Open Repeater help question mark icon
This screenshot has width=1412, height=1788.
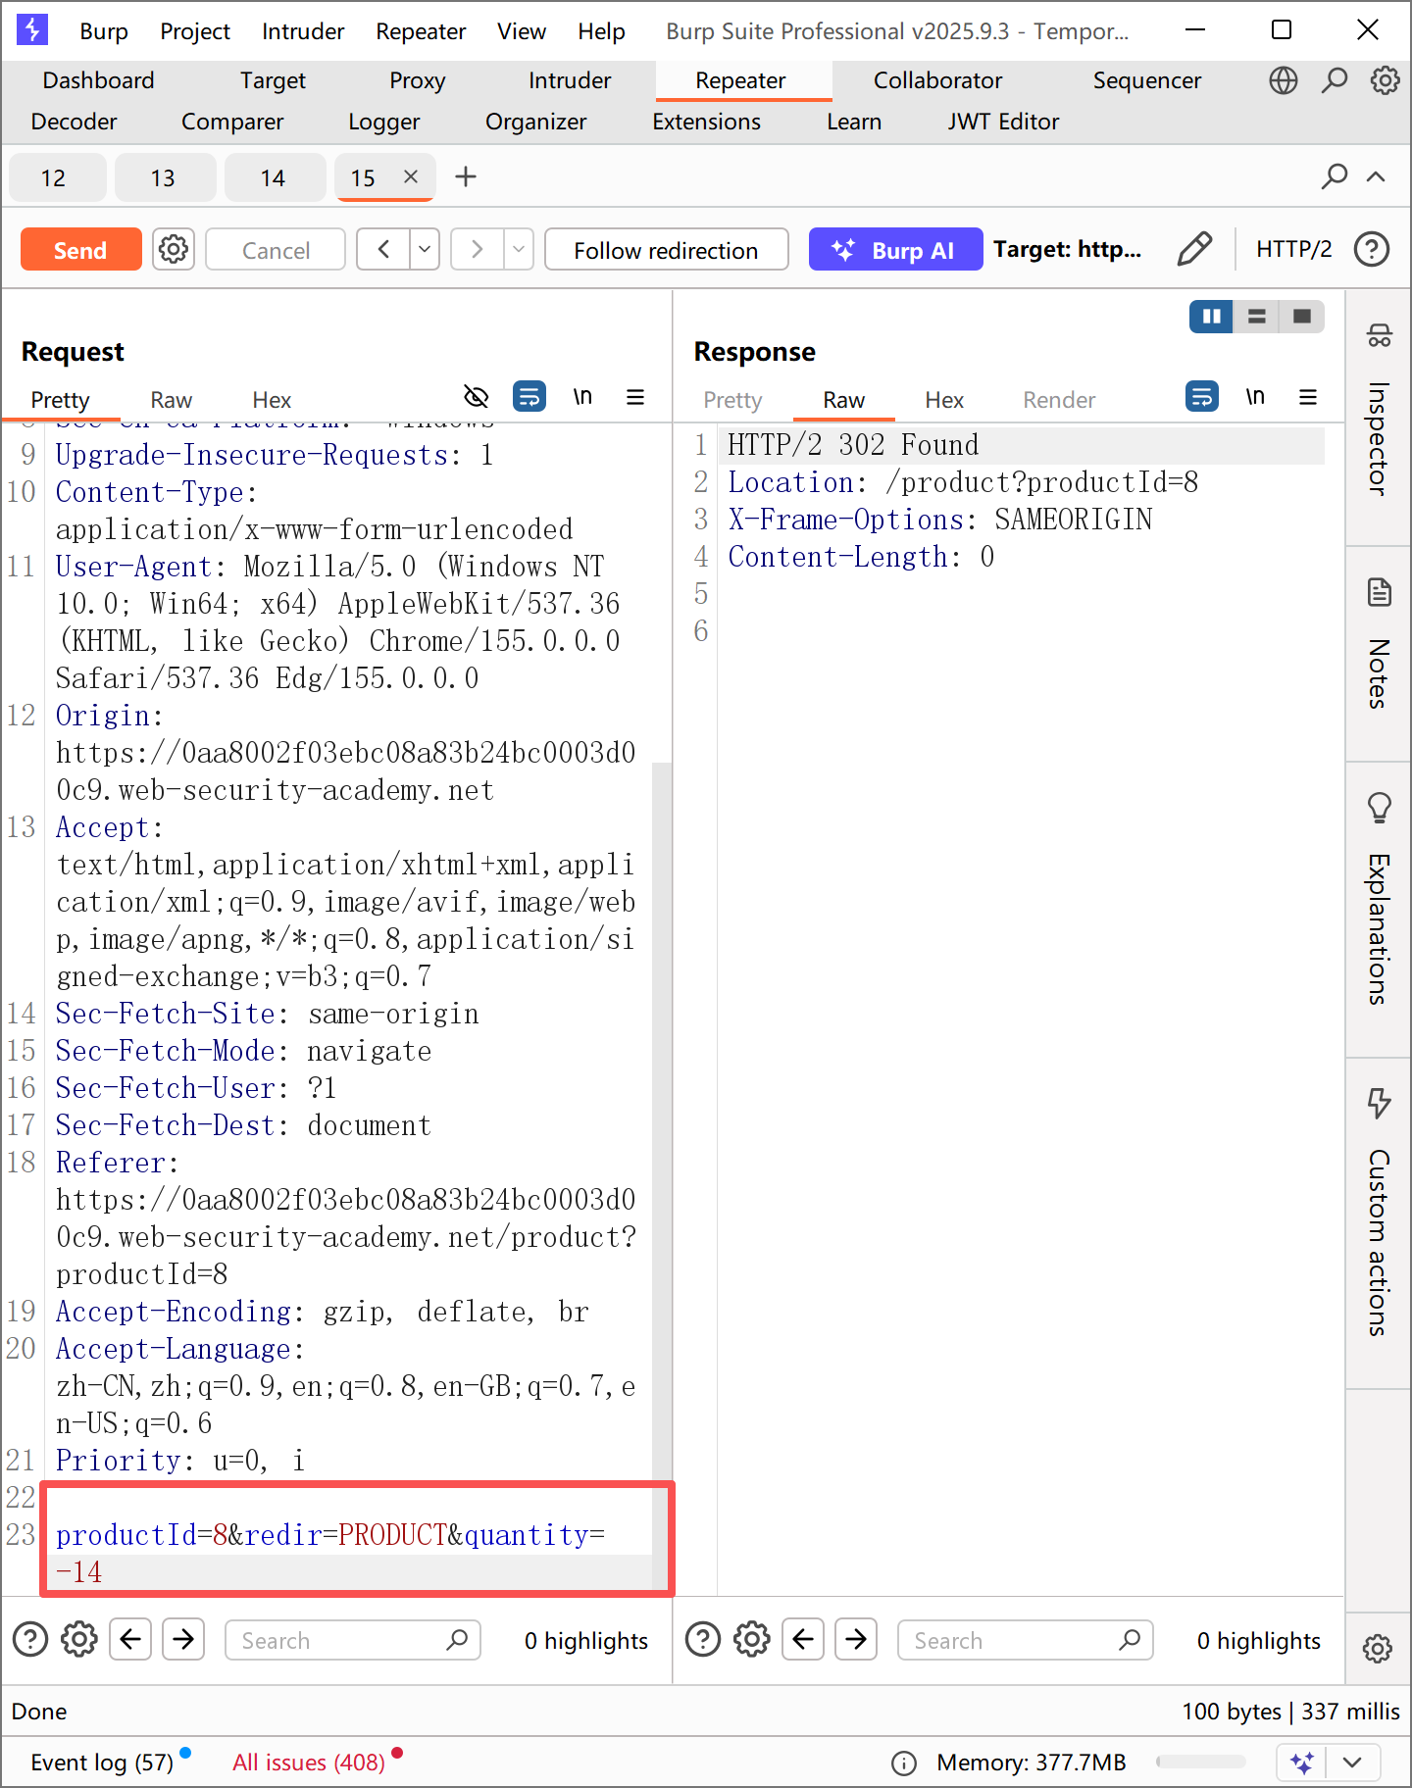point(1371,250)
